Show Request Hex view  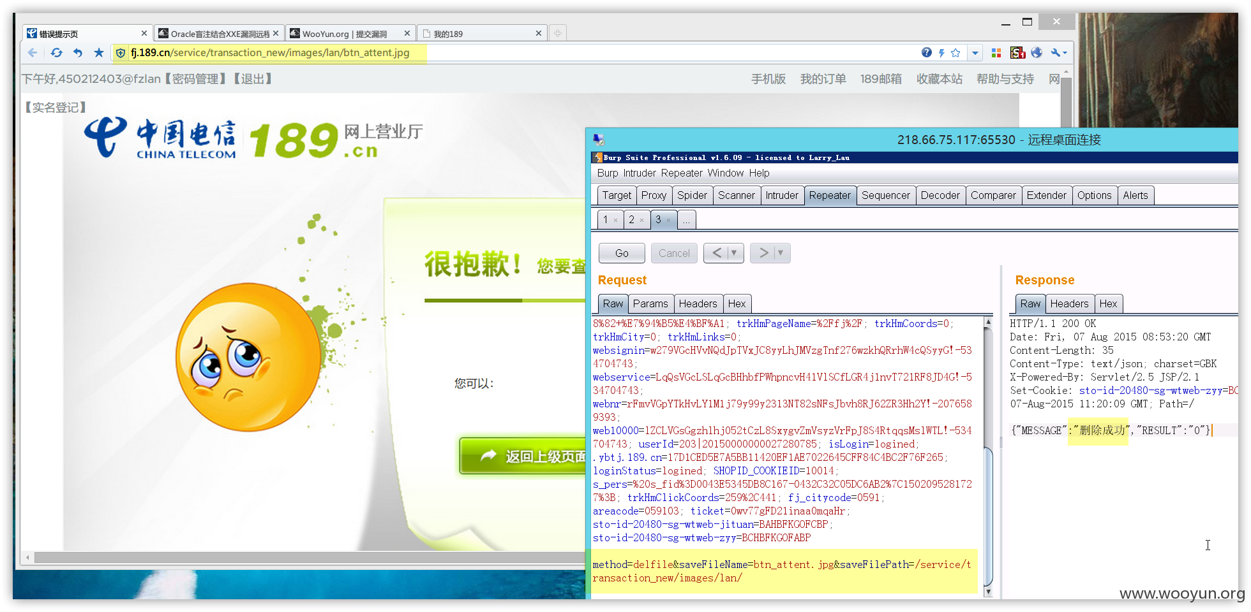737,303
